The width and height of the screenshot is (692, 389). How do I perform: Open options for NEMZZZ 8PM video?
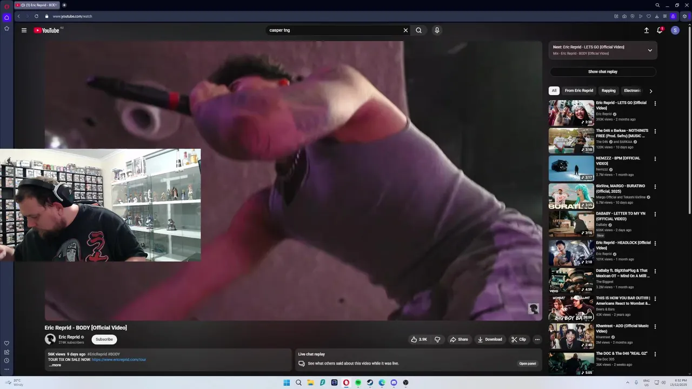(x=655, y=159)
